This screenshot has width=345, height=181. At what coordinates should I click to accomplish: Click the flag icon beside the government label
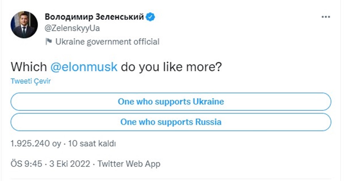point(49,42)
